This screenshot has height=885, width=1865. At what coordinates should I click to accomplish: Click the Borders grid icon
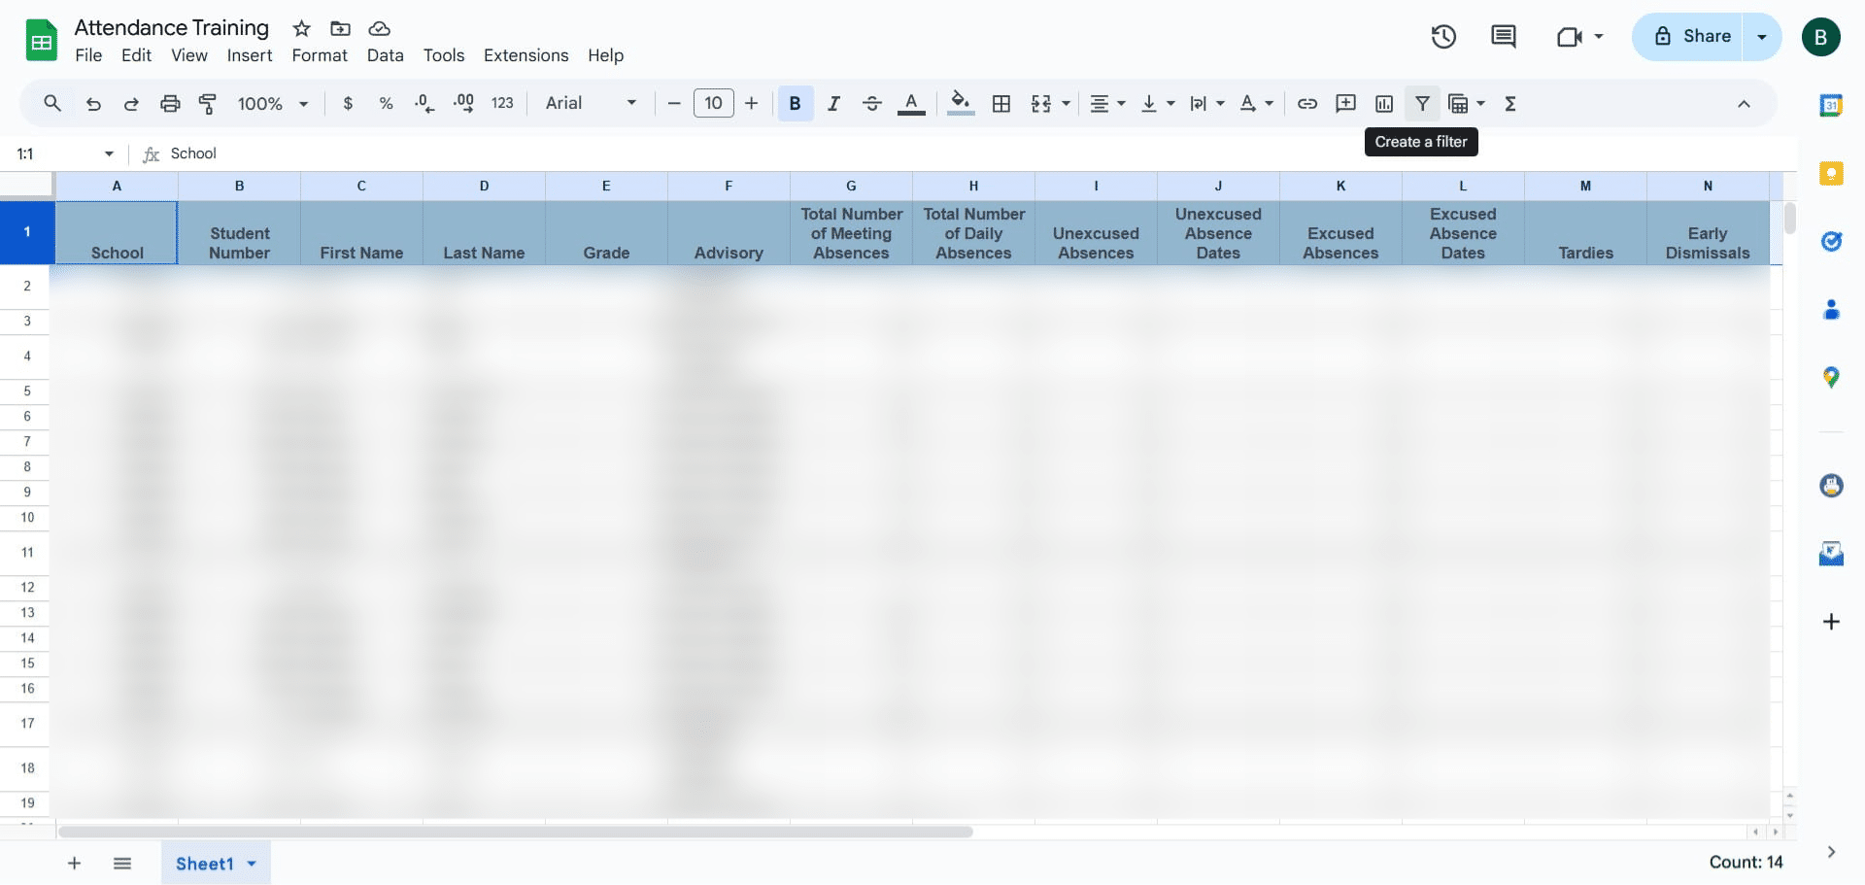pos(1001,103)
